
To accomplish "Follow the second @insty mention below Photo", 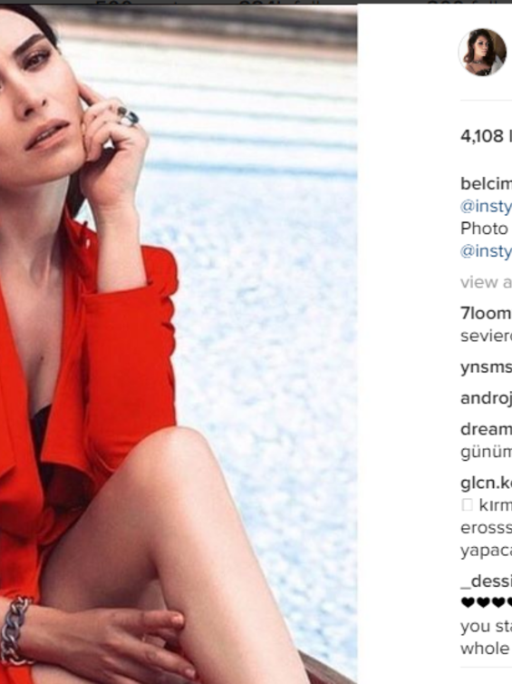I will tap(486, 250).
